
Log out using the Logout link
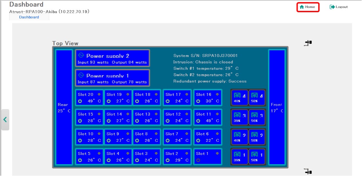(339, 7)
